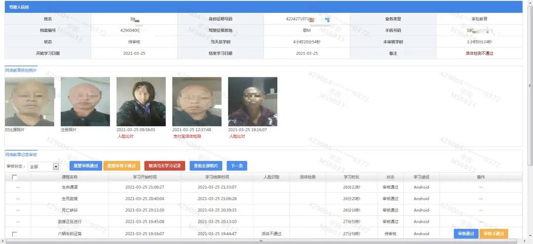Approve 六辆车的证言 row via 审核通过
Image resolution: width=533 pixels, height=244 pixels.
466,234
